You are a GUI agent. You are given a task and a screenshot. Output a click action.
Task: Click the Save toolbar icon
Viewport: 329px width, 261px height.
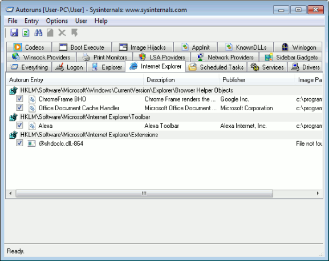point(14,33)
